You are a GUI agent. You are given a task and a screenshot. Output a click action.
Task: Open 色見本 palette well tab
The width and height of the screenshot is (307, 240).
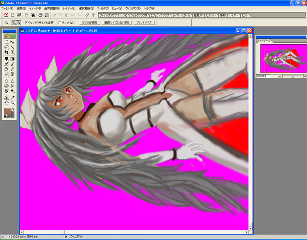click(x=198, y=15)
